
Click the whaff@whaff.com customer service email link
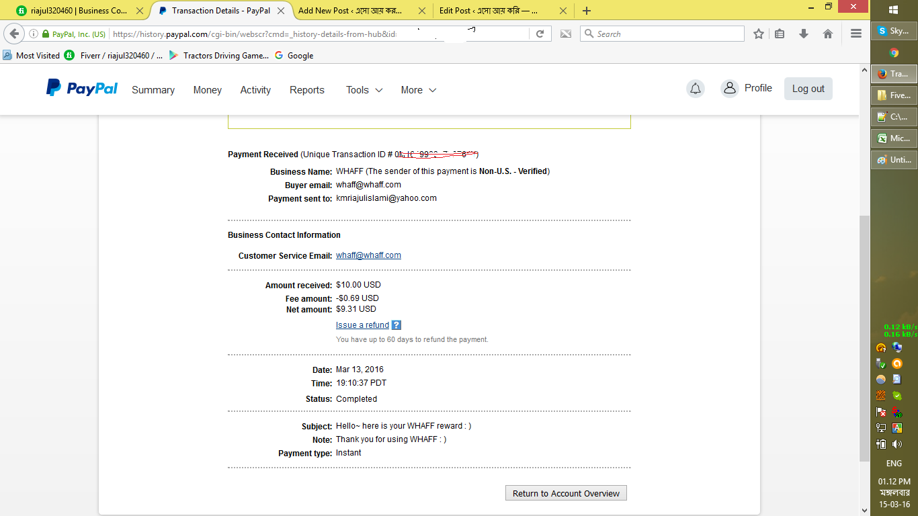pos(368,255)
